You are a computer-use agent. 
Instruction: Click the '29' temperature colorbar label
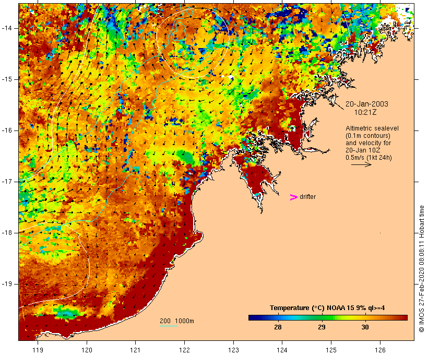point(322,327)
